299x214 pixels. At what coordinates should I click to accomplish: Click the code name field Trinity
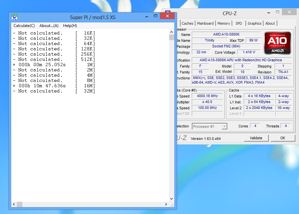point(210,40)
